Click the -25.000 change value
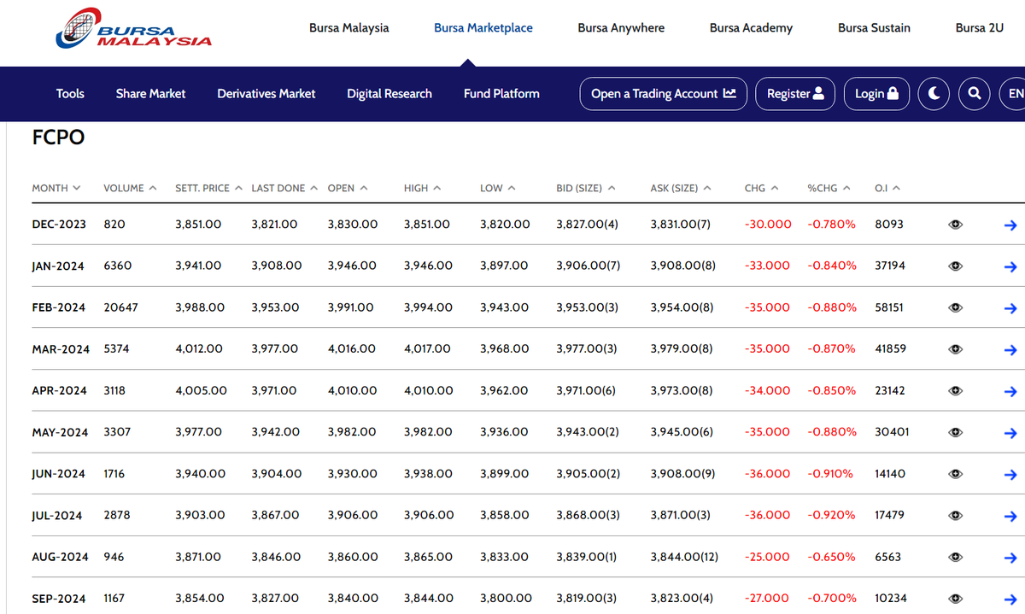 coord(767,557)
